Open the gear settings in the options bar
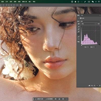This screenshot has width=101, height=101. [21, 5]
